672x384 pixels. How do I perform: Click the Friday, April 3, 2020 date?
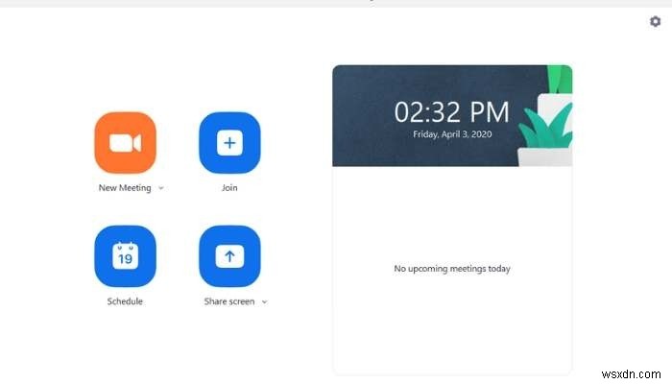pos(452,134)
